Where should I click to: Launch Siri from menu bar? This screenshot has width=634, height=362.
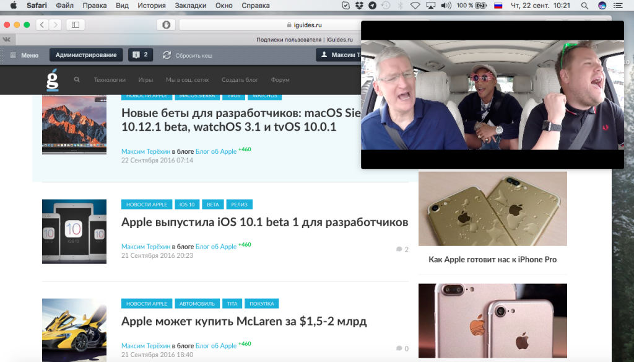point(602,5)
